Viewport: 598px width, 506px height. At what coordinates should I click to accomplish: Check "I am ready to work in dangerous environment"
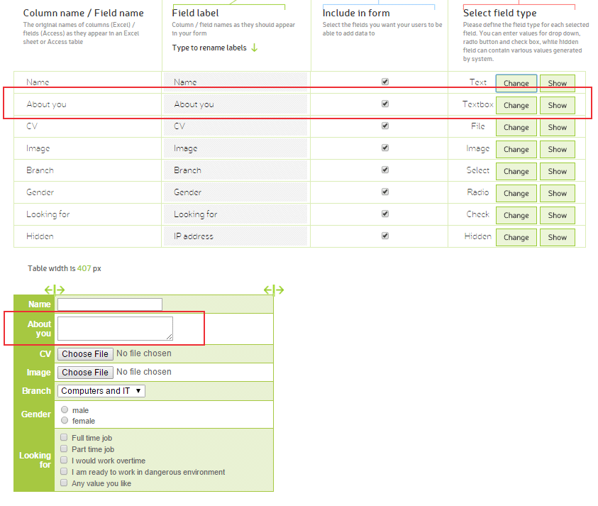63,471
